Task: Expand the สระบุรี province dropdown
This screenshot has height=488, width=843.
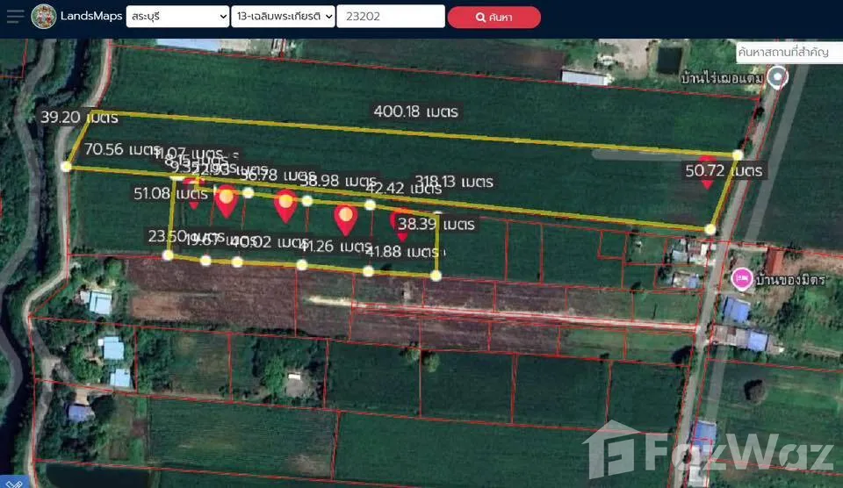Action: pyautogui.click(x=176, y=17)
